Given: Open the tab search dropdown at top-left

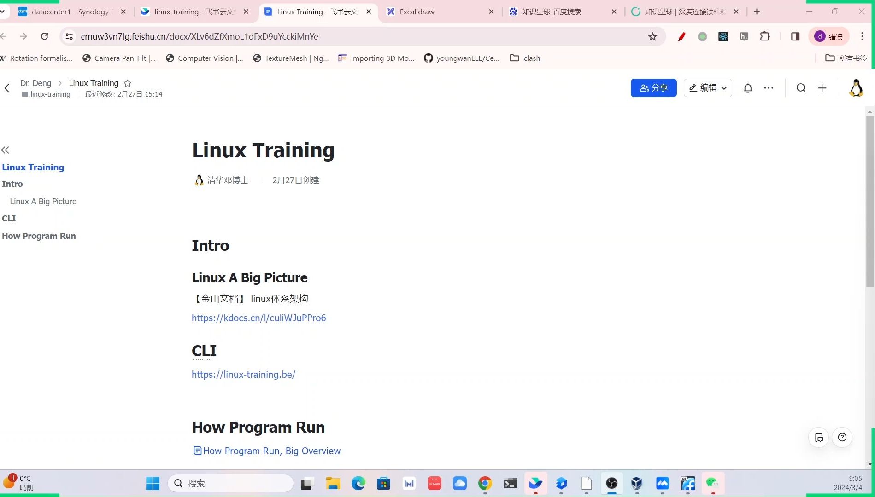Looking at the screenshot, I should [x=4, y=12].
